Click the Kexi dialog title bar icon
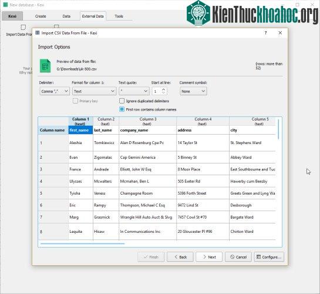Viewport: 320px width, 294px height. click(38, 33)
